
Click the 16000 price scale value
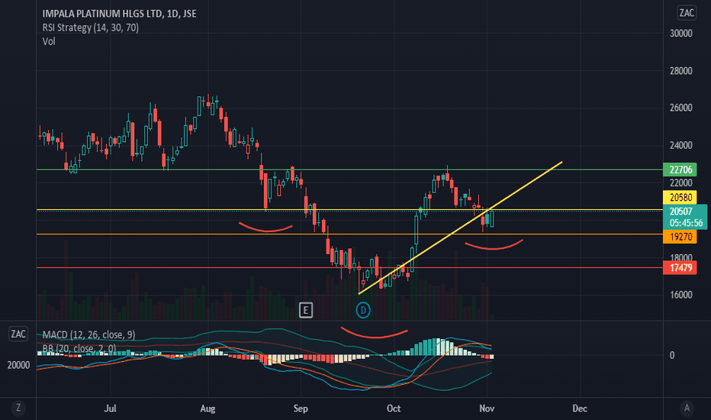click(x=681, y=295)
